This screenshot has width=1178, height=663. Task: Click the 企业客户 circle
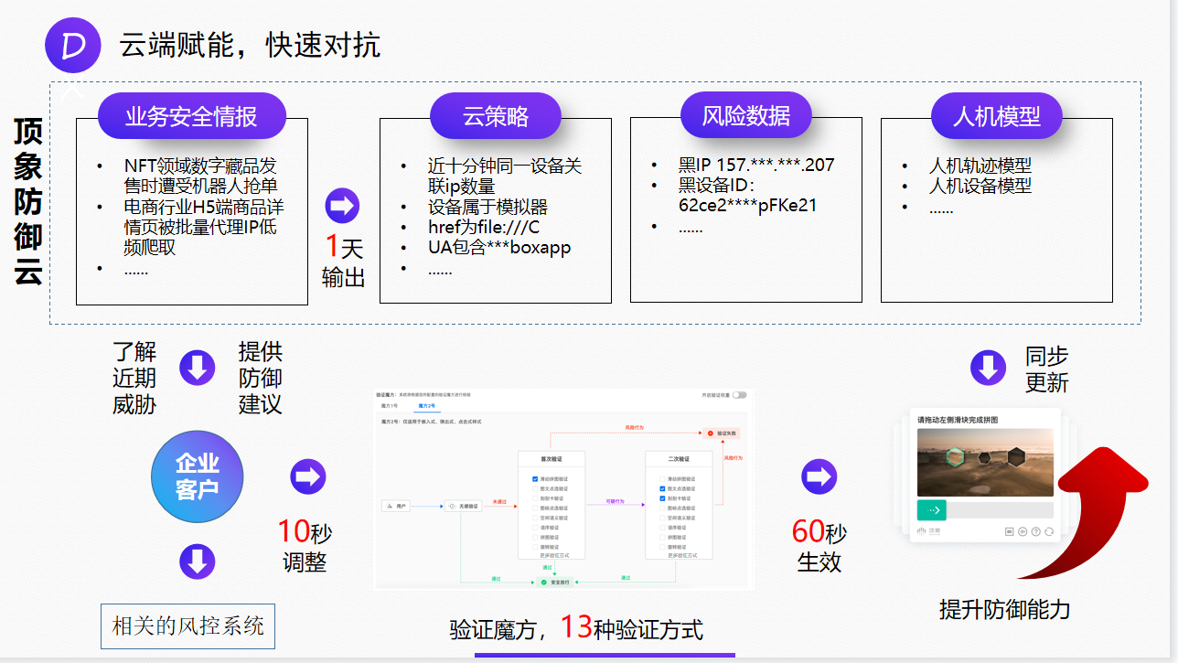click(197, 476)
